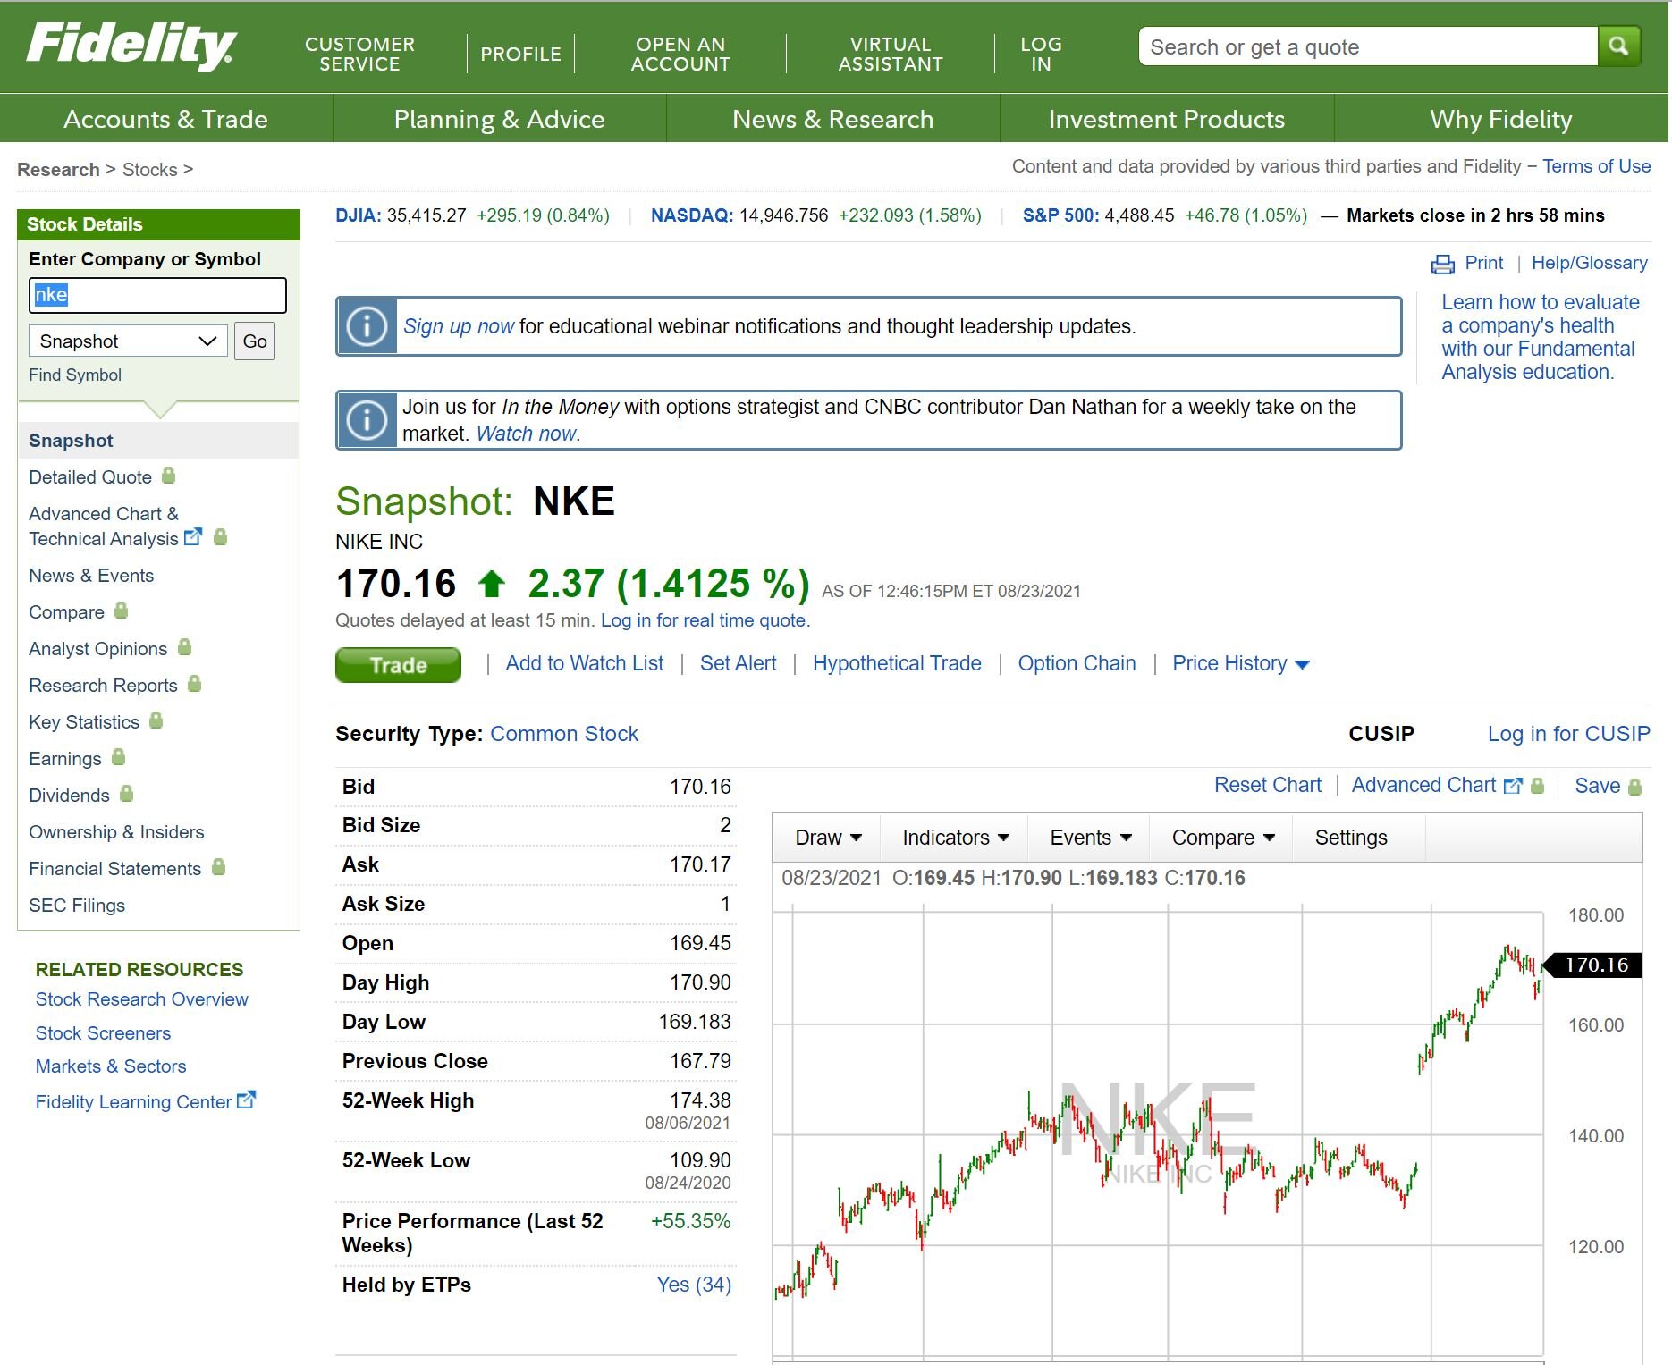This screenshot has height=1365, width=1672.
Task: Click Open an Account
Action: pos(680,55)
